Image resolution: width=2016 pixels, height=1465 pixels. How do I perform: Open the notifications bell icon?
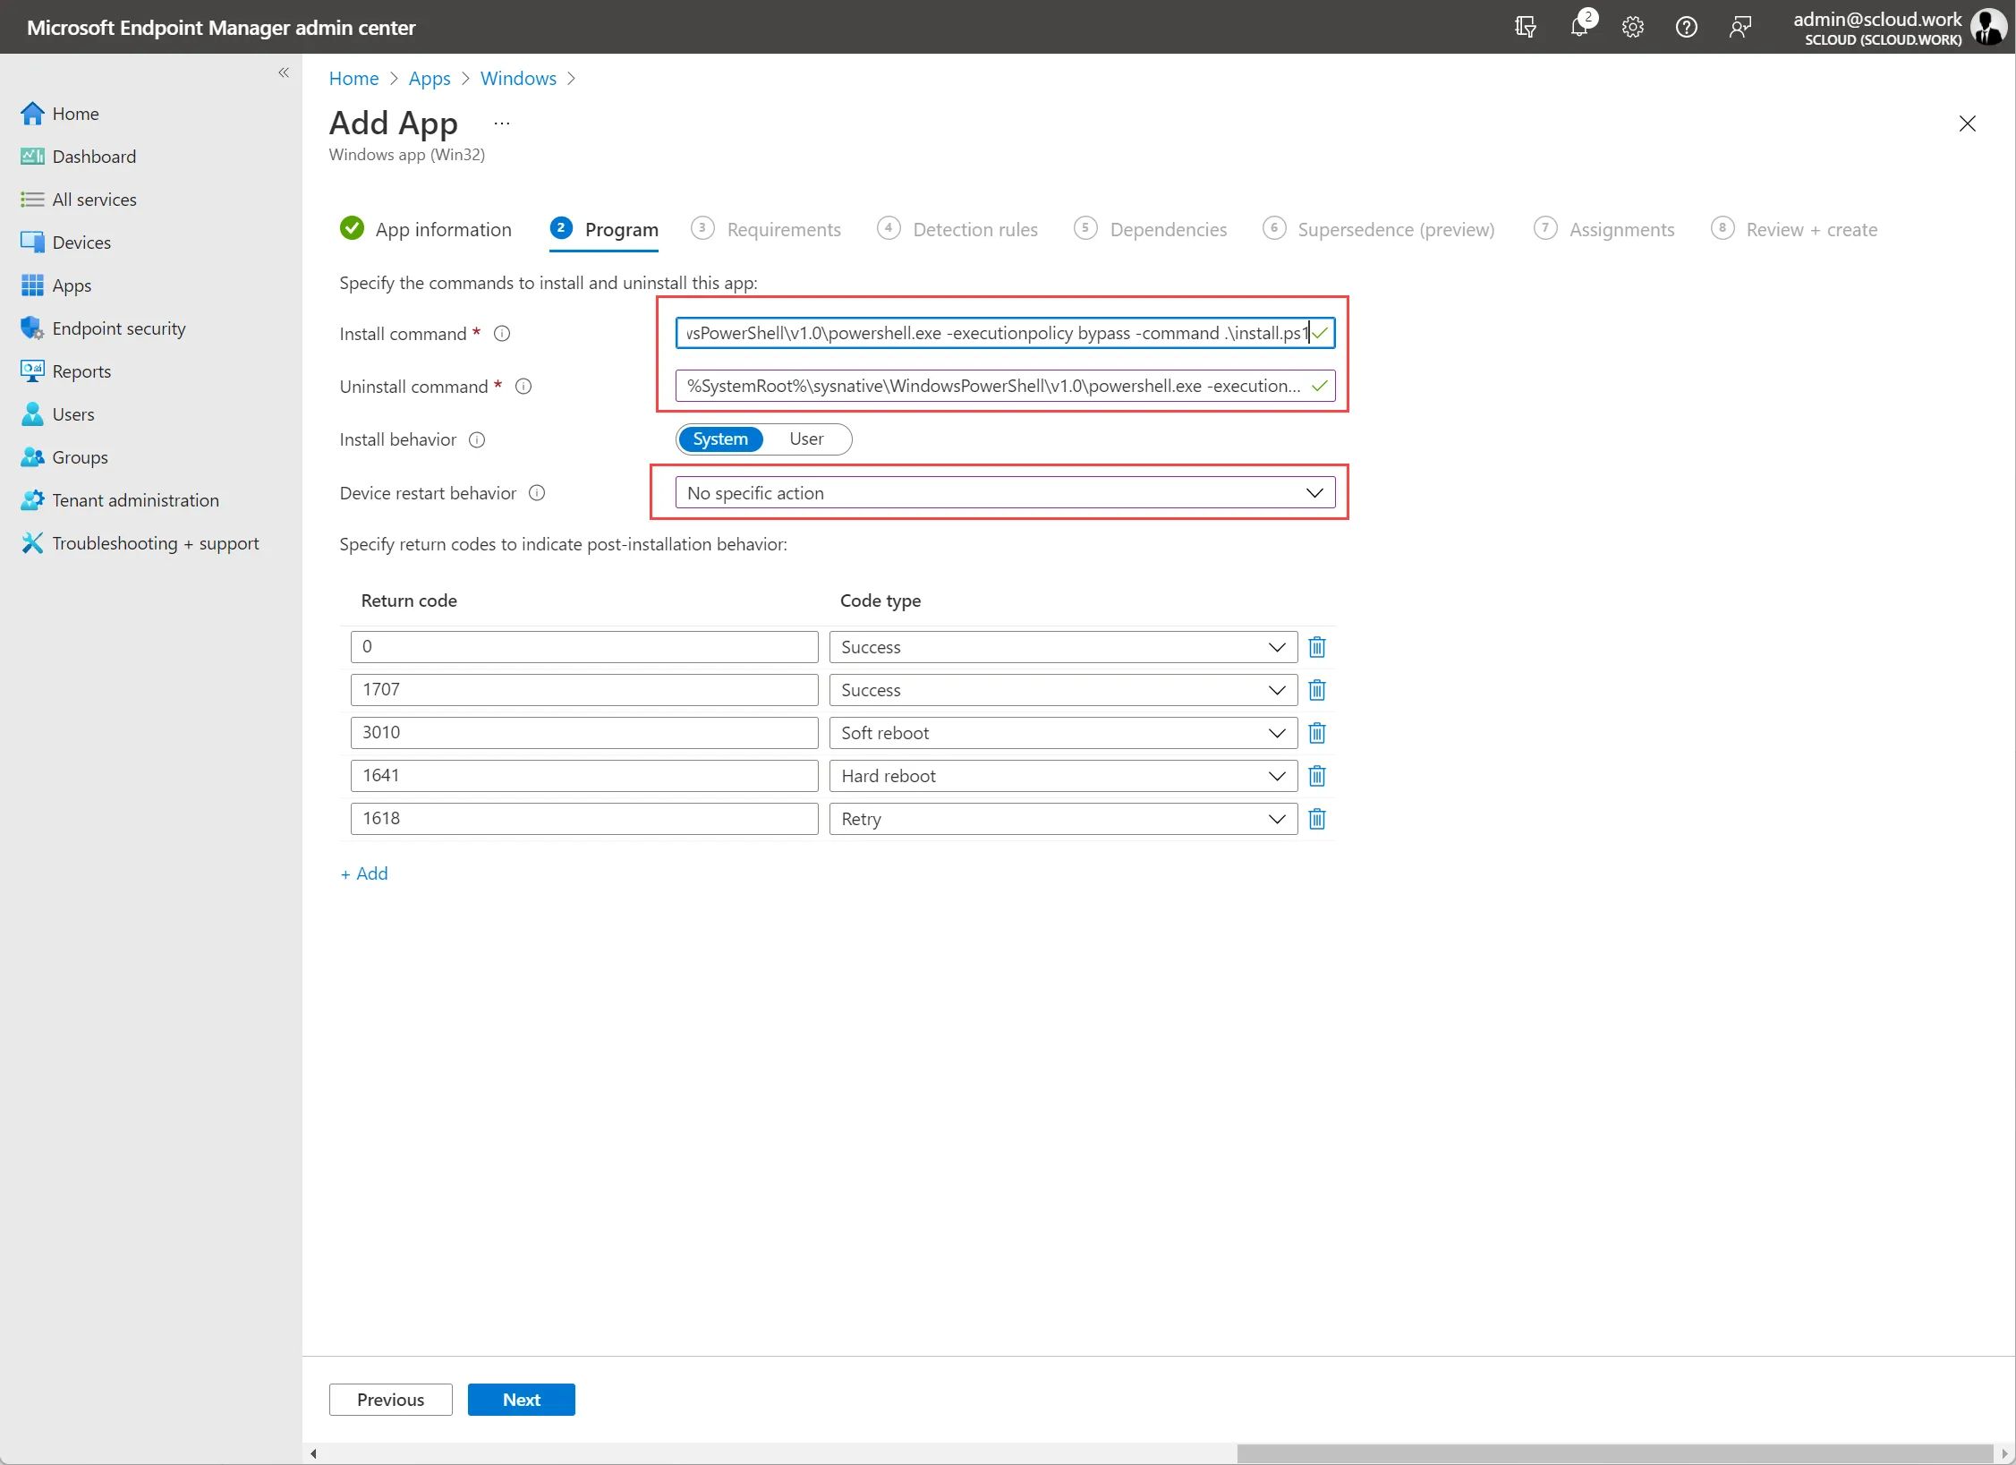click(1579, 27)
